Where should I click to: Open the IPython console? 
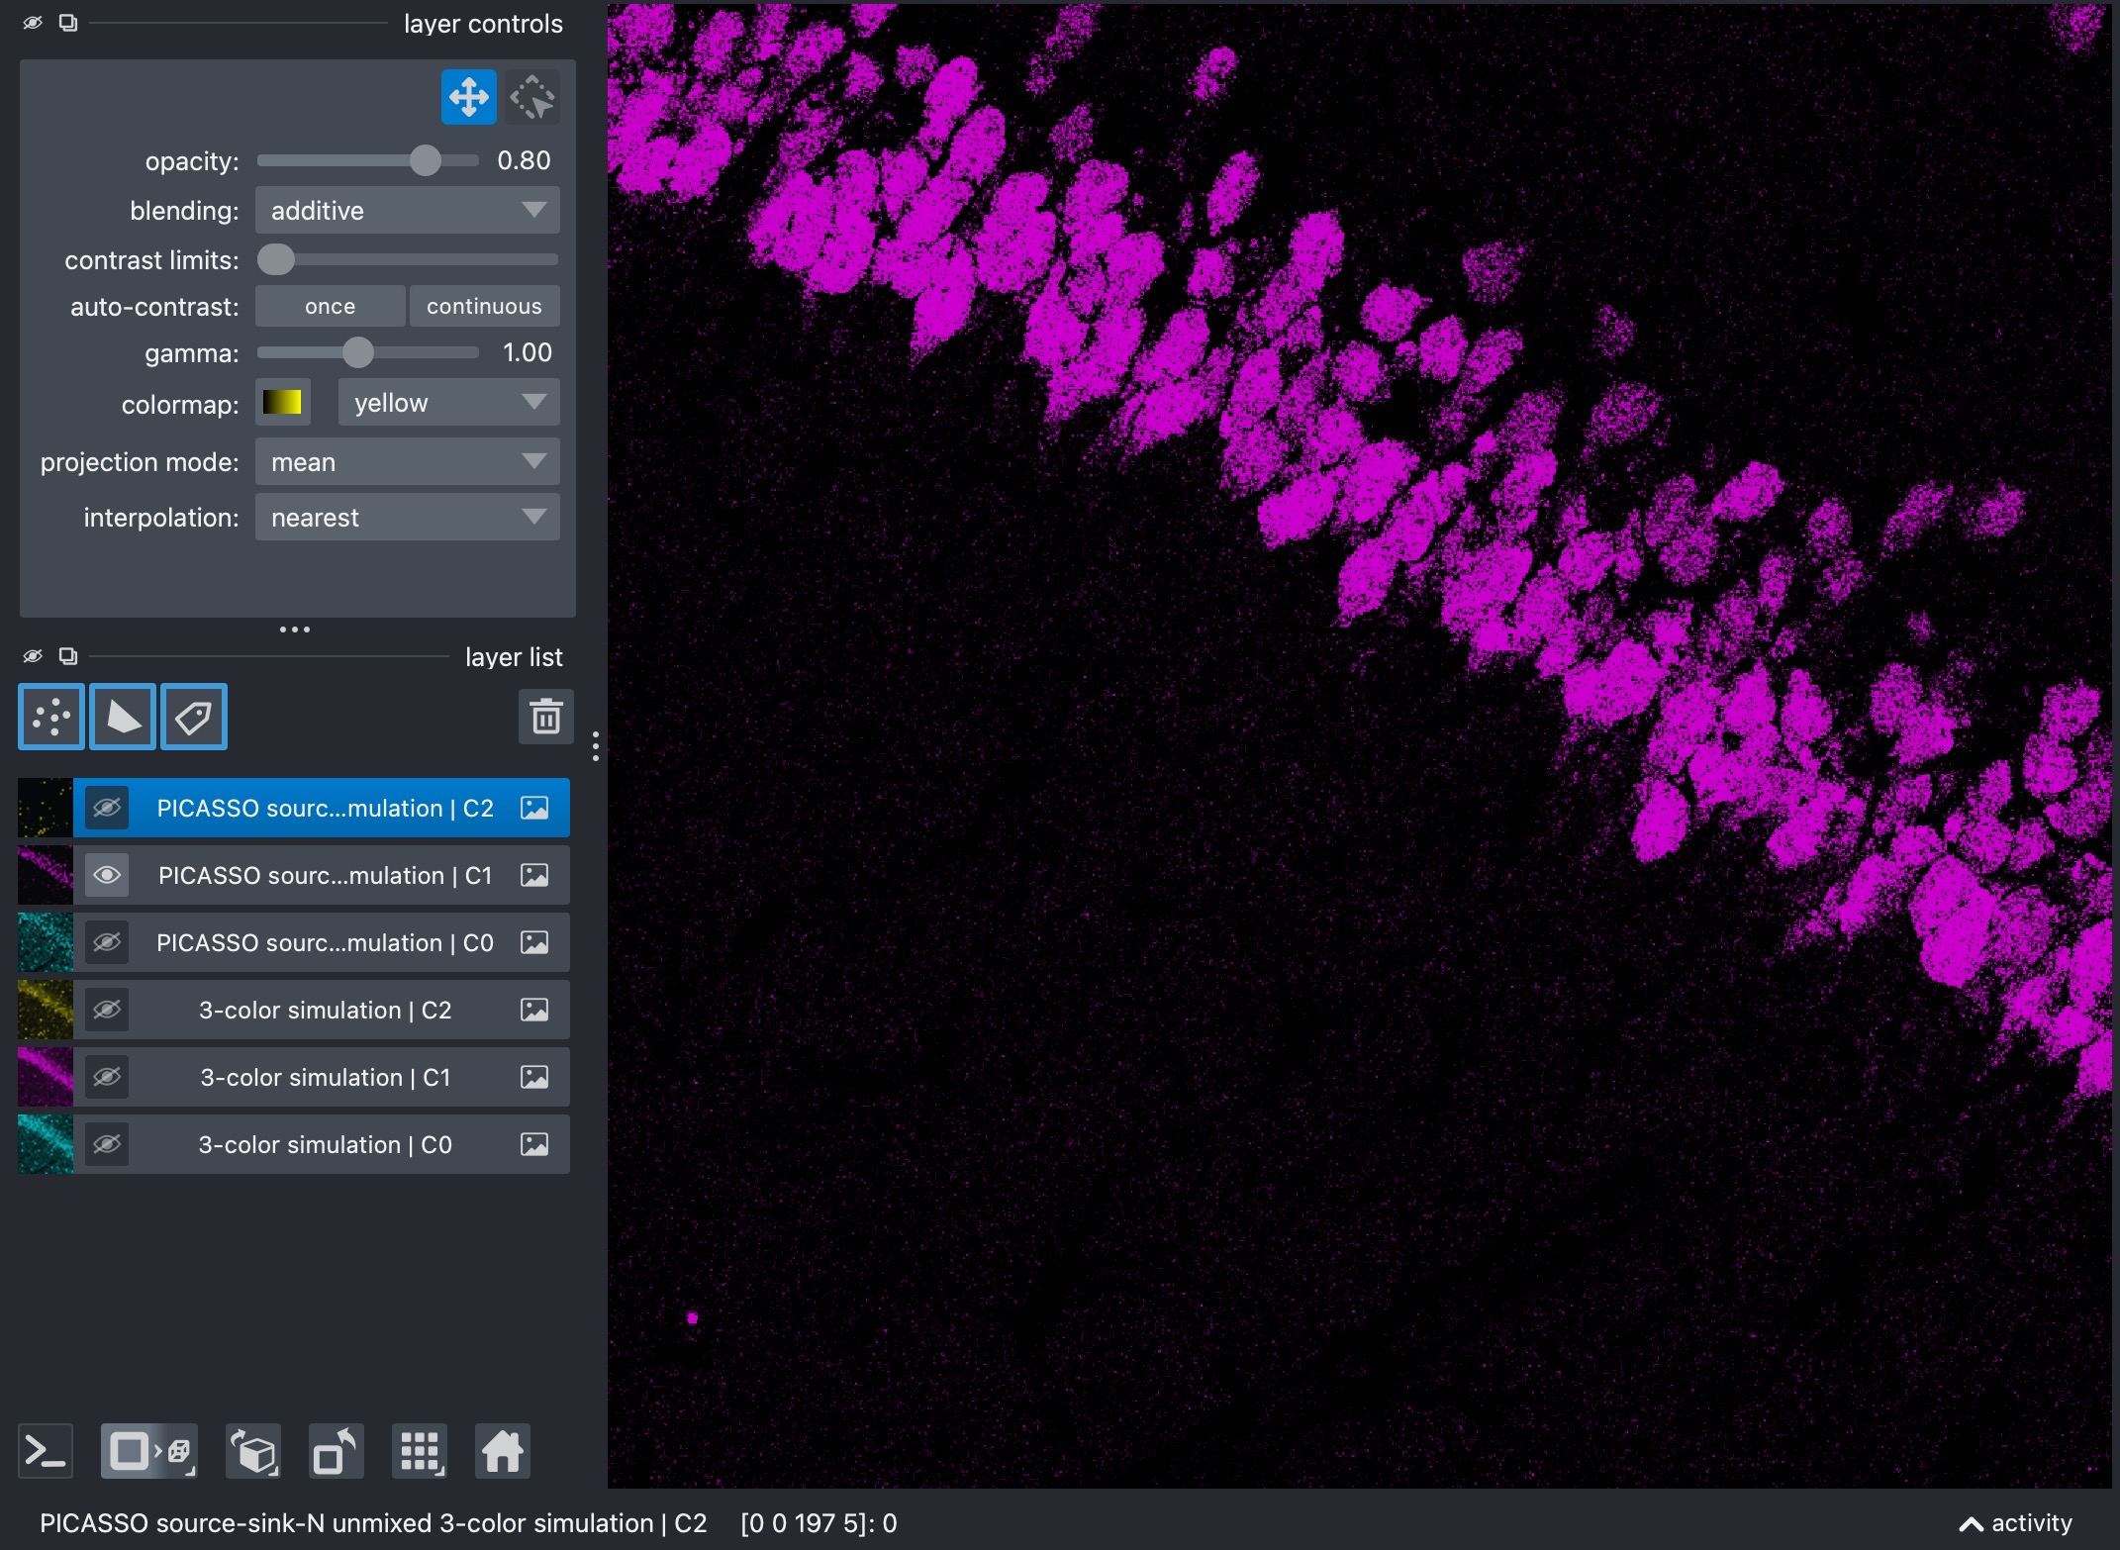coord(46,1452)
